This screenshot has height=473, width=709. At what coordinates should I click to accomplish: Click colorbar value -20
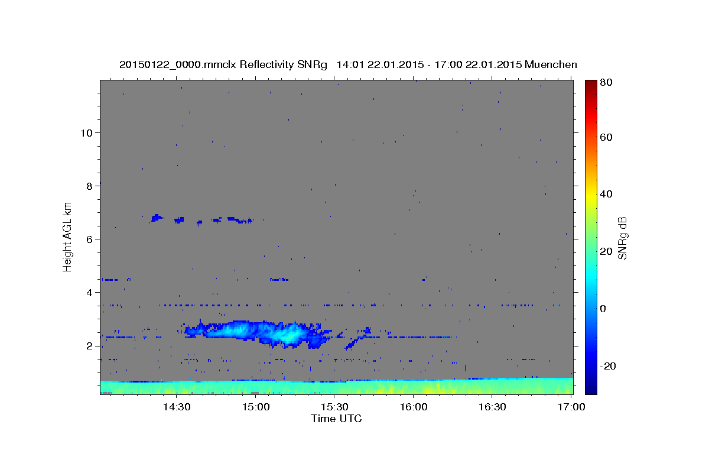pyautogui.click(x=607, y=366)
